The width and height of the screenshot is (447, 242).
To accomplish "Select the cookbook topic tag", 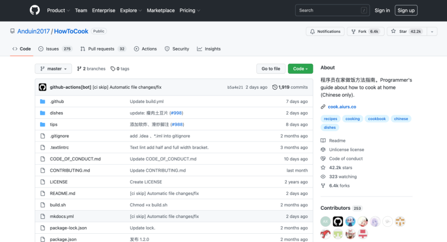I will click(377, 119).
